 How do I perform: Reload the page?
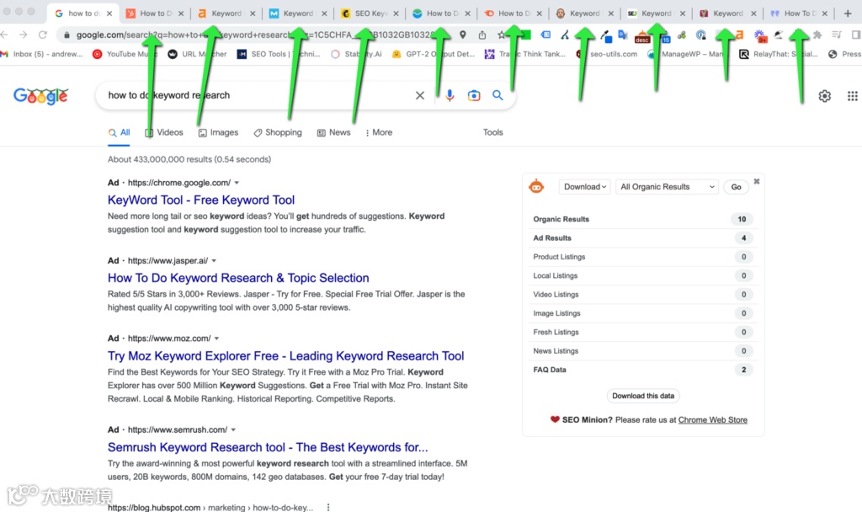pyautogui.click(x=43, y=35)
